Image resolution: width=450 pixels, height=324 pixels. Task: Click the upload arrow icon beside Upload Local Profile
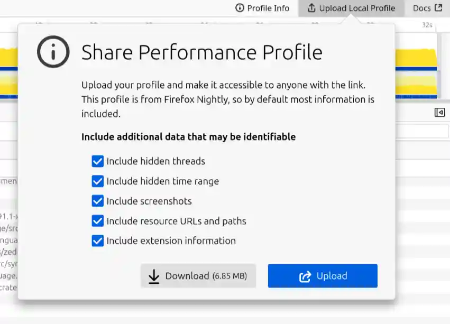tap(311, 8)
